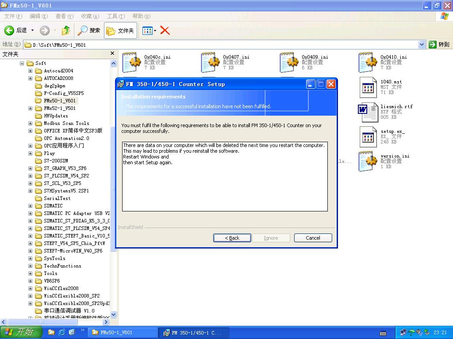Viewport: 453px width, 339px height.
Task: Select the setup.ex_ file icon
Action: [368, 137]
